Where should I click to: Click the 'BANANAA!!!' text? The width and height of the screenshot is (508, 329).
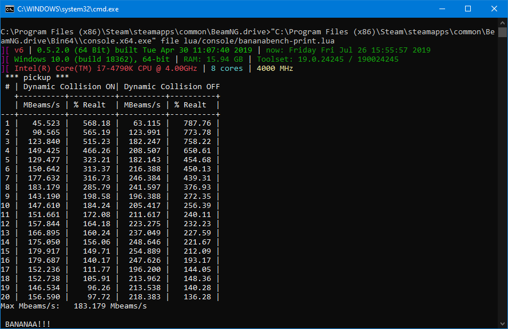coord(28,324)
